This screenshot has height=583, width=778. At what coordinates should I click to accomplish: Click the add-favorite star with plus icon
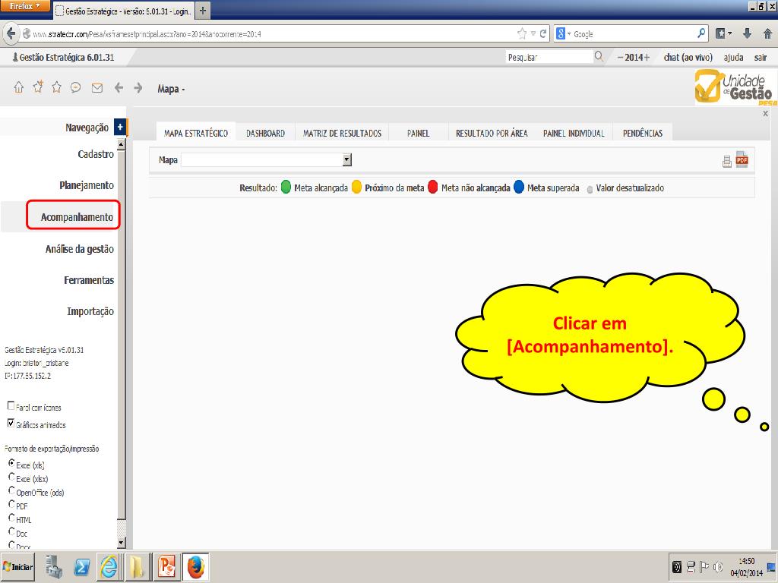pyautogui.click(x=38, y=87)
